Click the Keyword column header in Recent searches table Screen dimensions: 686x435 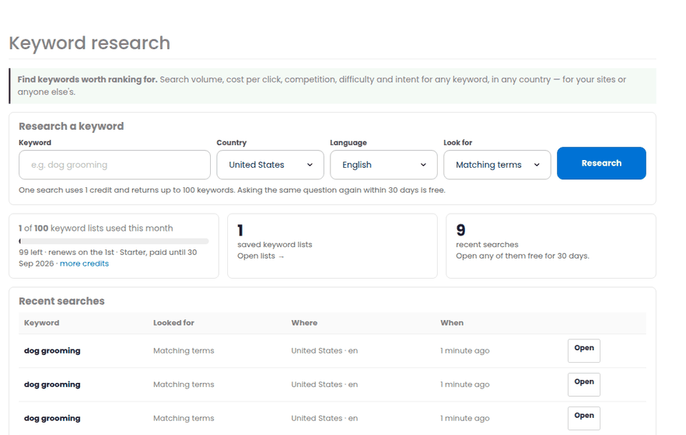(x=41, y=323)
